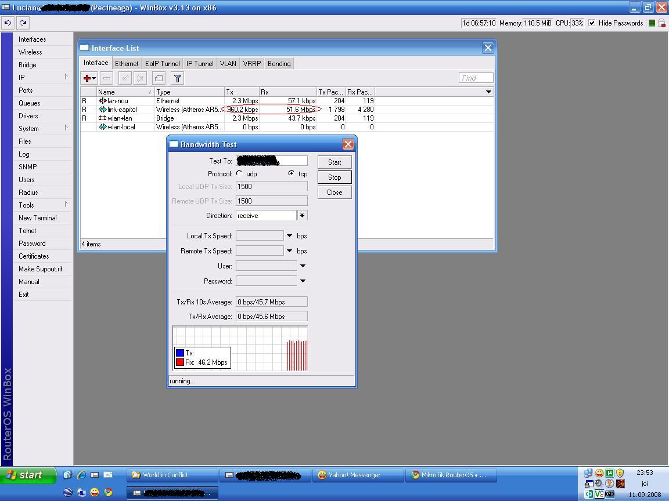Screen dimensions: 669x501
Task: Click the wlan+lan bridge interface icon
Action: tap(102, 118)
